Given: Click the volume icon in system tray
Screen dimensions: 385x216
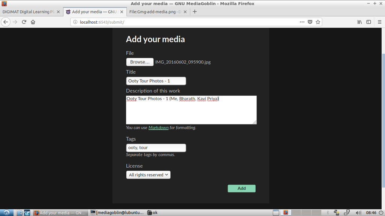Looking at the screenshot, I should point(358,213).
